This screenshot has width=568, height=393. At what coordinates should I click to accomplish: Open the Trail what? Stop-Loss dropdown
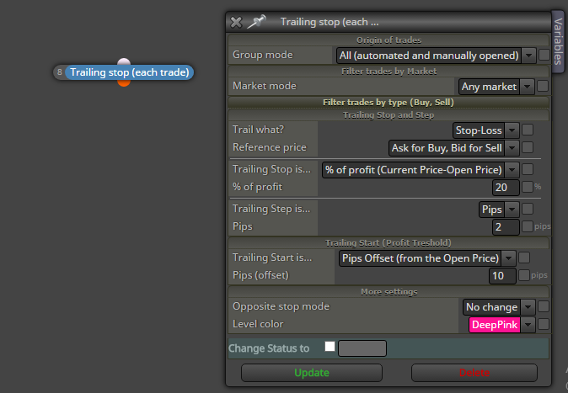pyautogui.click(x=485, y=130)
